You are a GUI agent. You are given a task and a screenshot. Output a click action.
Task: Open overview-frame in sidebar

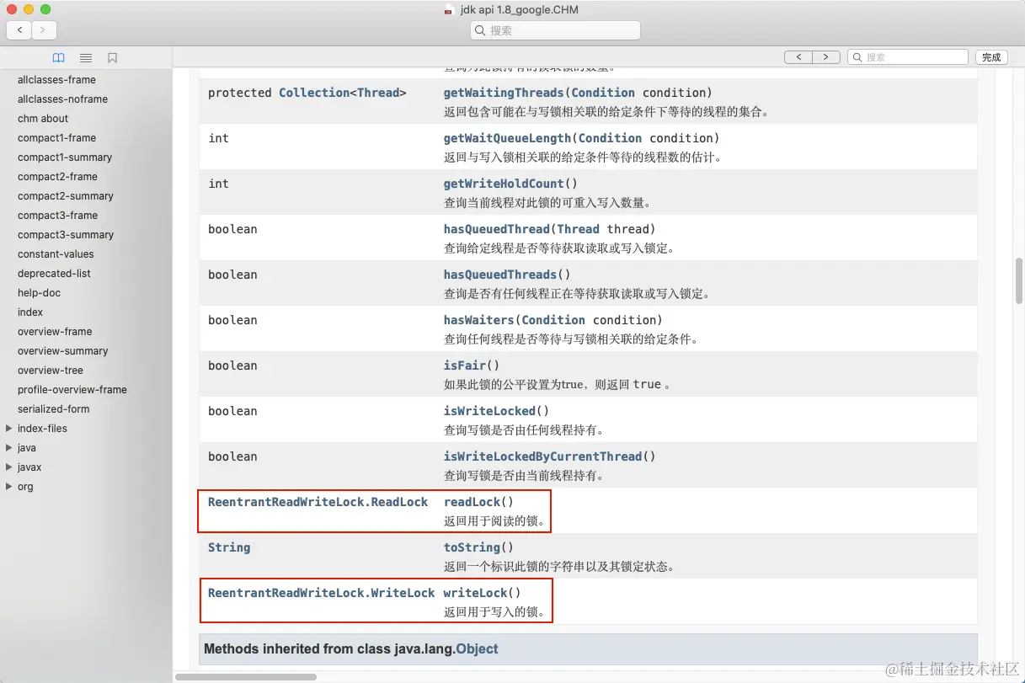pos(55,332)
